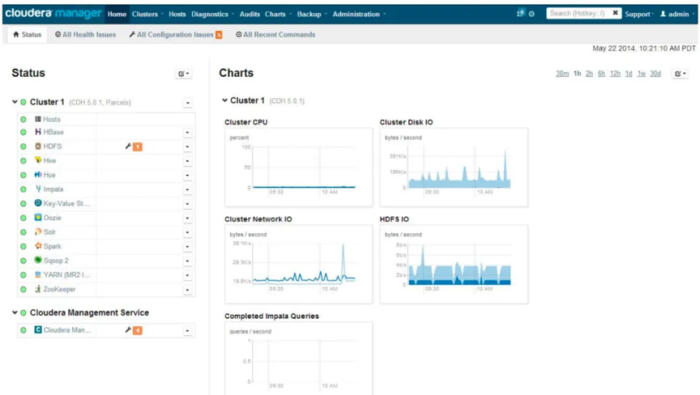
Task: Open the HDFS IO chart
Action: [x=454, y=265]
